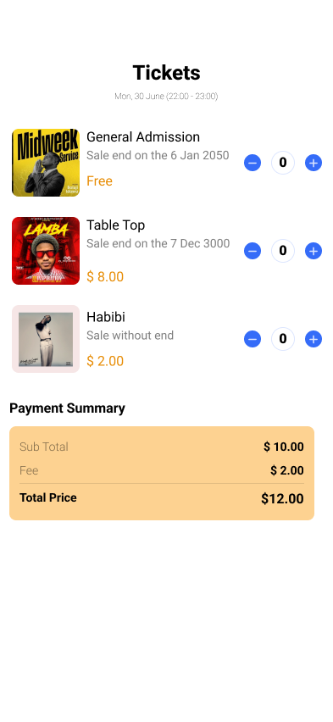Open Lamba poster thumbnail
The image size is (333, 722).
click(46, 251)
